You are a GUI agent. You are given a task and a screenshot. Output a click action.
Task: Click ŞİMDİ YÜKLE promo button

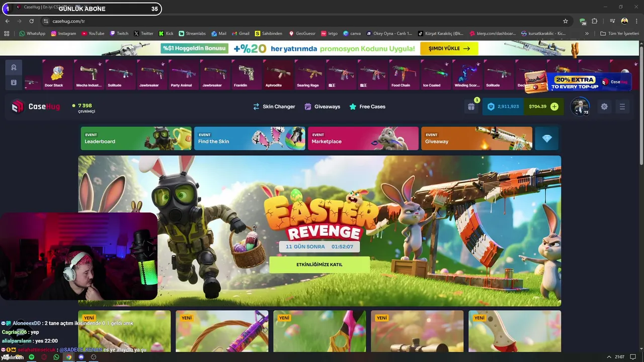449,48
